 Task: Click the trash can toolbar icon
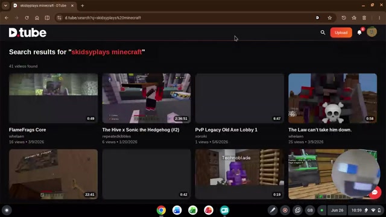364,17
